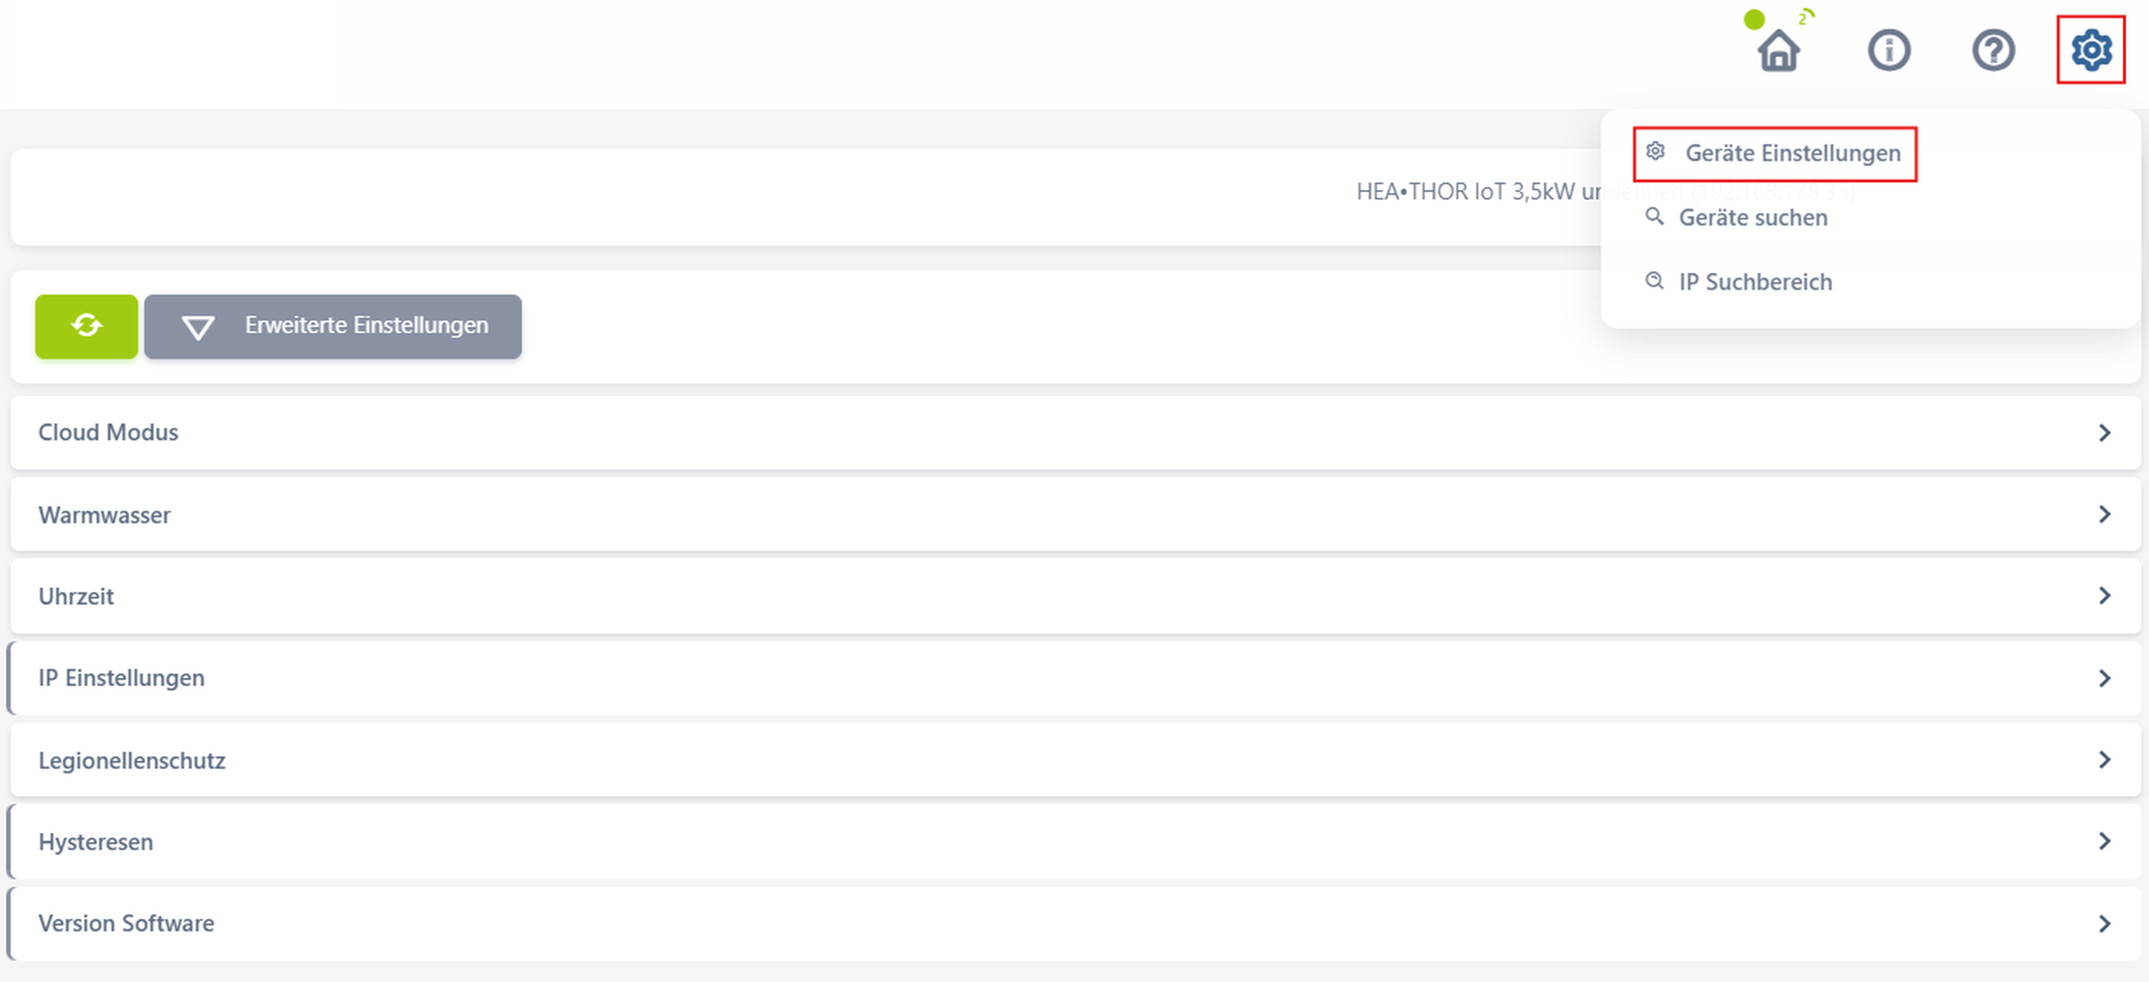Choose Geräte suchen from the menu
Image resolution: width=2149 pixels, height=982 pixels.
point(1753,218)
